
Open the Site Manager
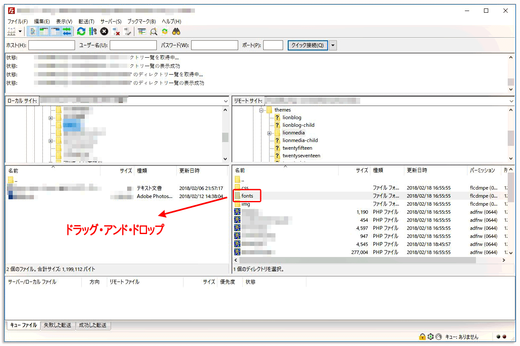point(11,31)
